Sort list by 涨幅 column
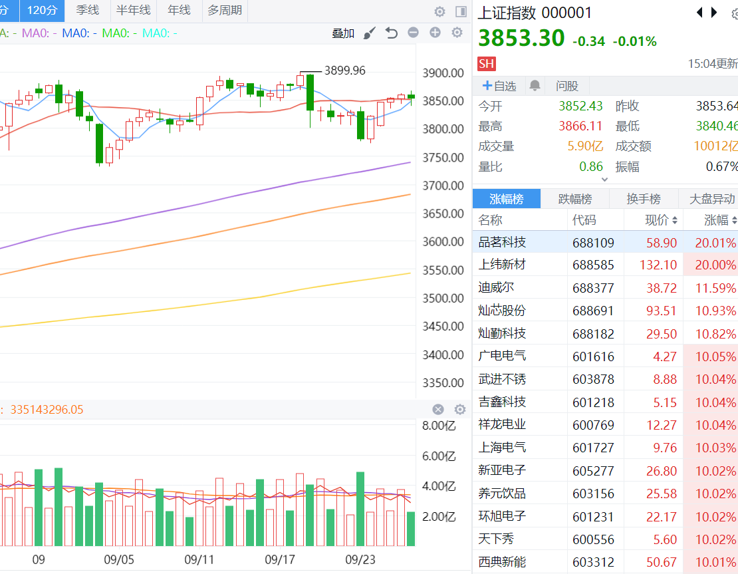 click(x=720, y=220)
